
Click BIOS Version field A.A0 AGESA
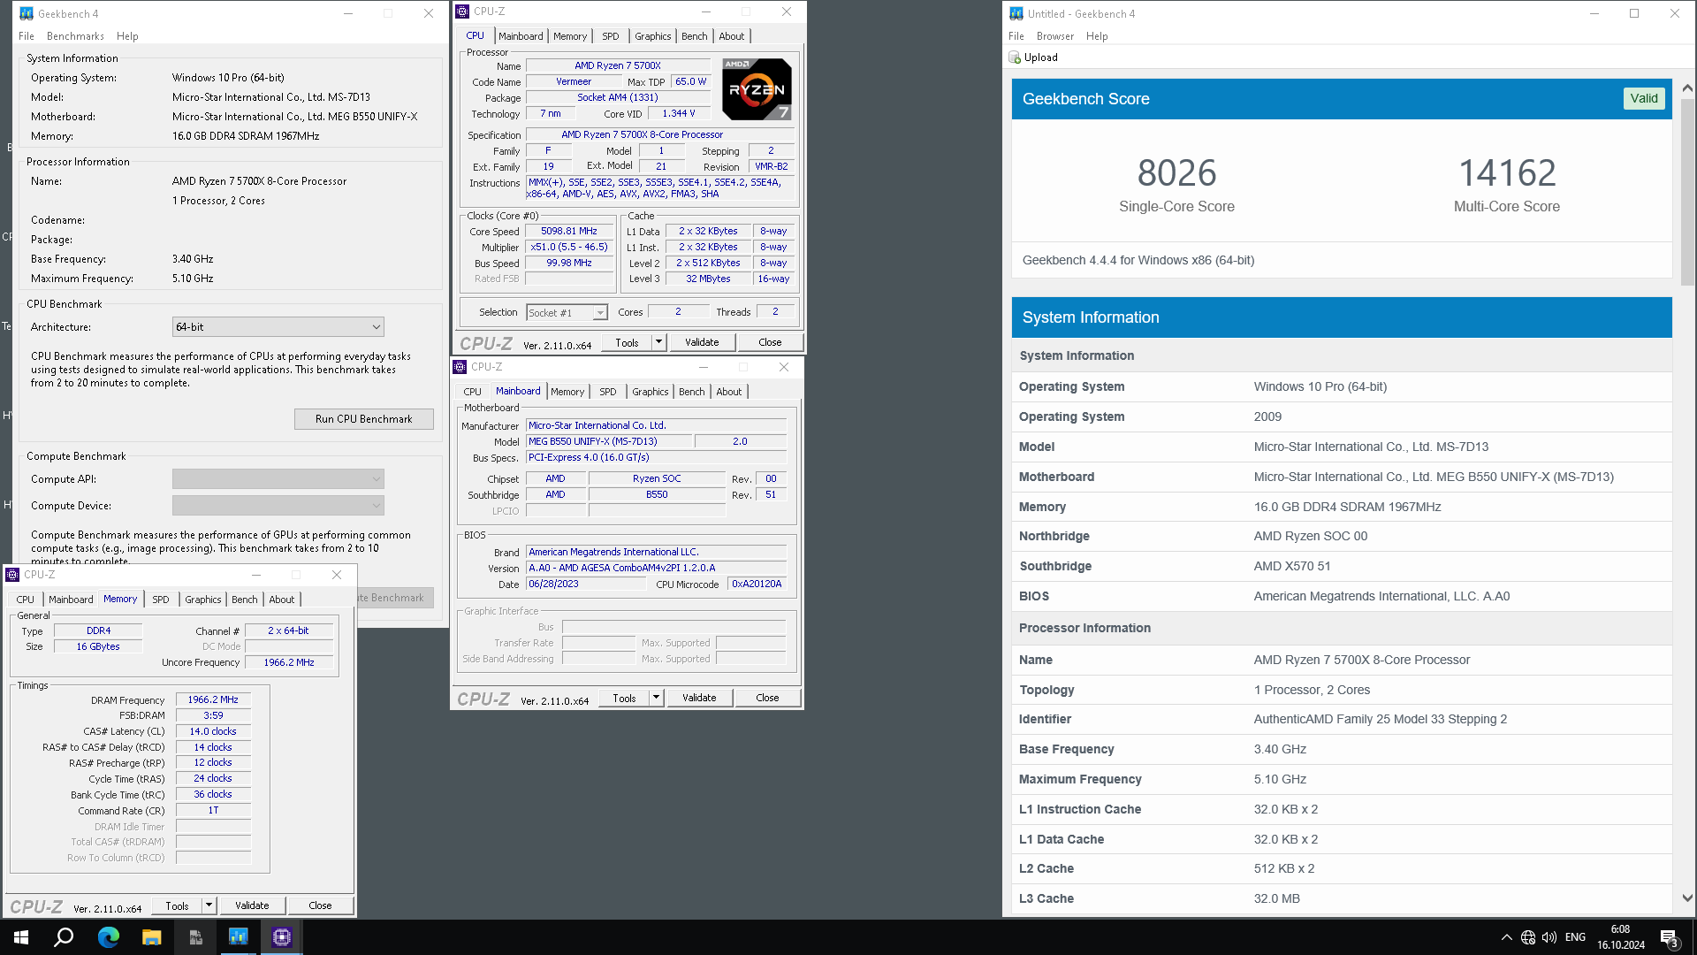(656, 568)
